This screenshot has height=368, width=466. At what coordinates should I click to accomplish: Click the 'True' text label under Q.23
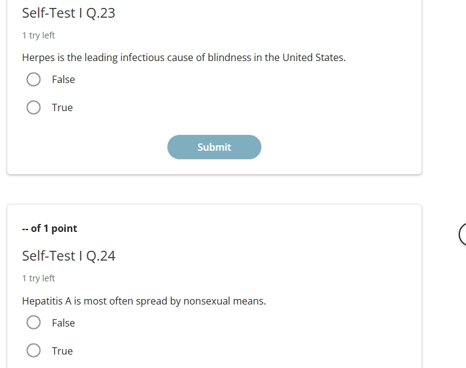click(x=62, y=107)
